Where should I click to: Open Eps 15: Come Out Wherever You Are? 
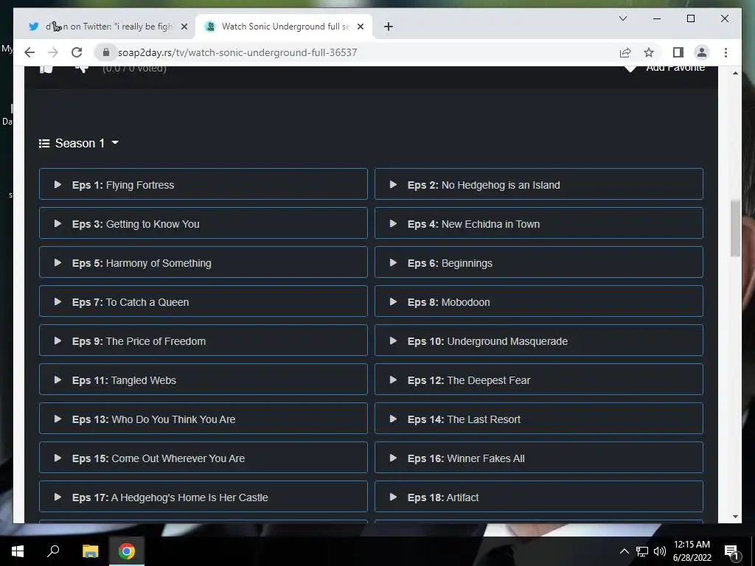[x=203, y=457]
